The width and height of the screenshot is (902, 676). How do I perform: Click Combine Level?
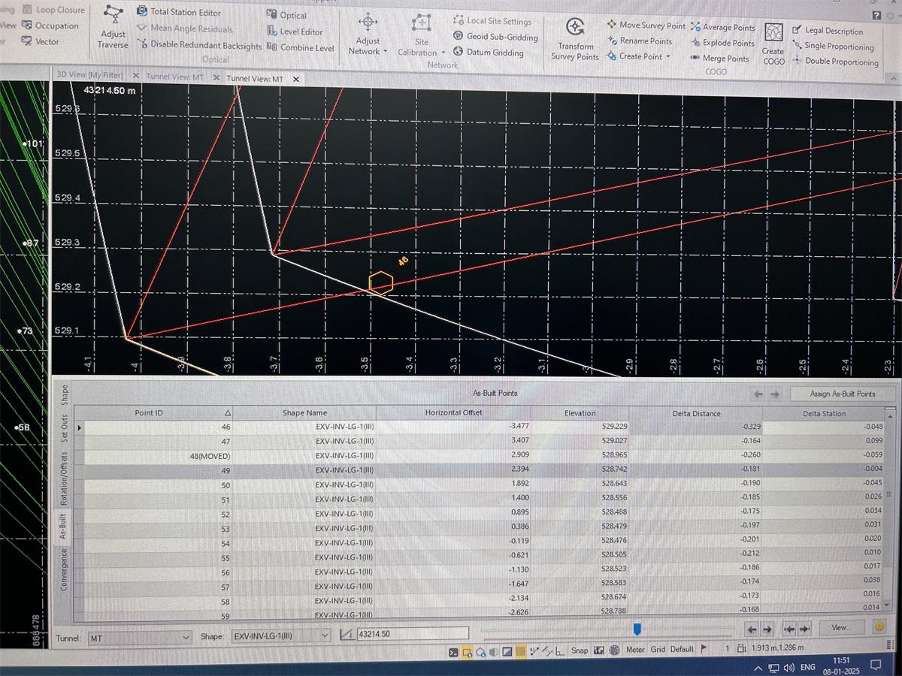click(x=301, y=48)
